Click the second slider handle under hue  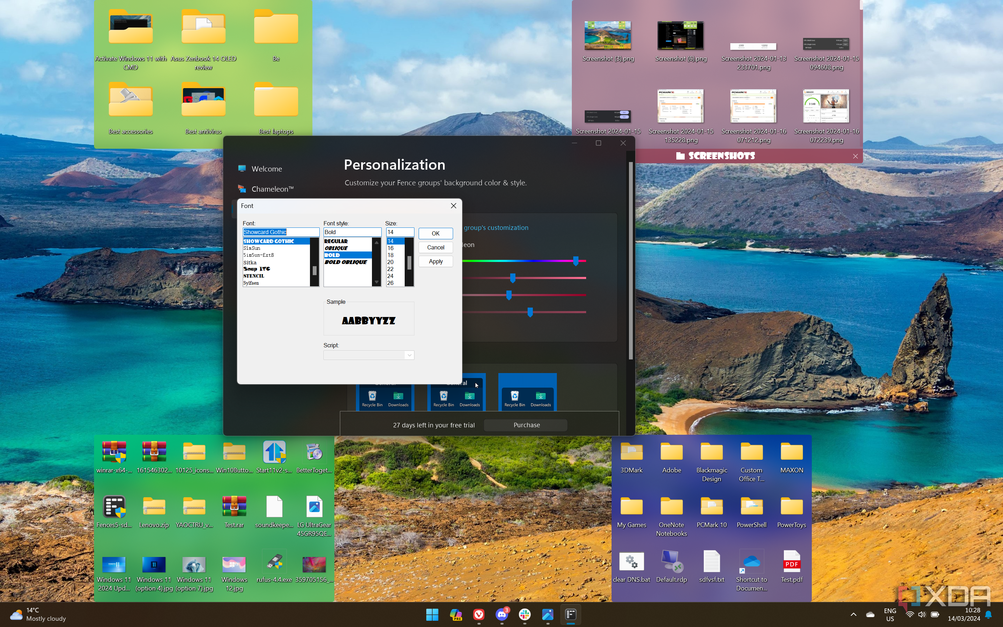click(x=513, y=278)
